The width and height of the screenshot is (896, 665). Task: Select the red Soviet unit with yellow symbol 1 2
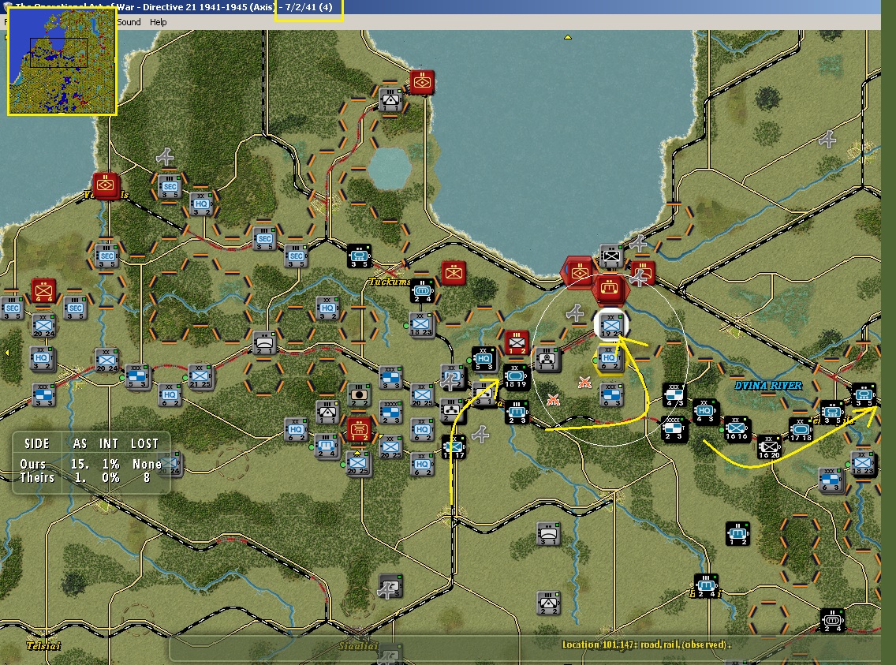[359, 428]
